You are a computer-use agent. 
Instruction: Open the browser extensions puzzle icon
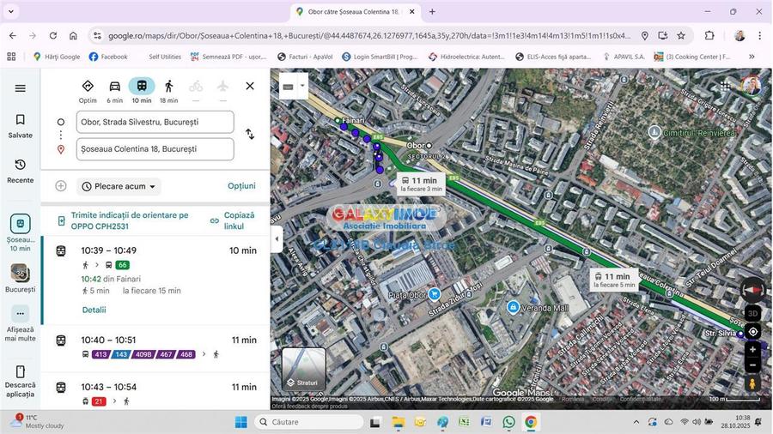point(709,35)
